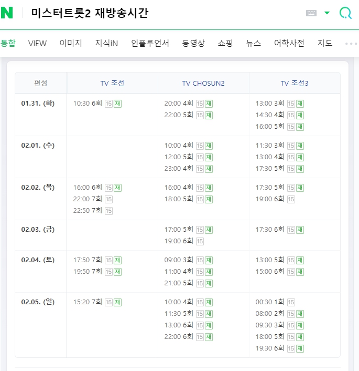Click the 08:00 2회 entry on 02.05
The height and width of the screenshot is (371, 359).
point(270,314)
